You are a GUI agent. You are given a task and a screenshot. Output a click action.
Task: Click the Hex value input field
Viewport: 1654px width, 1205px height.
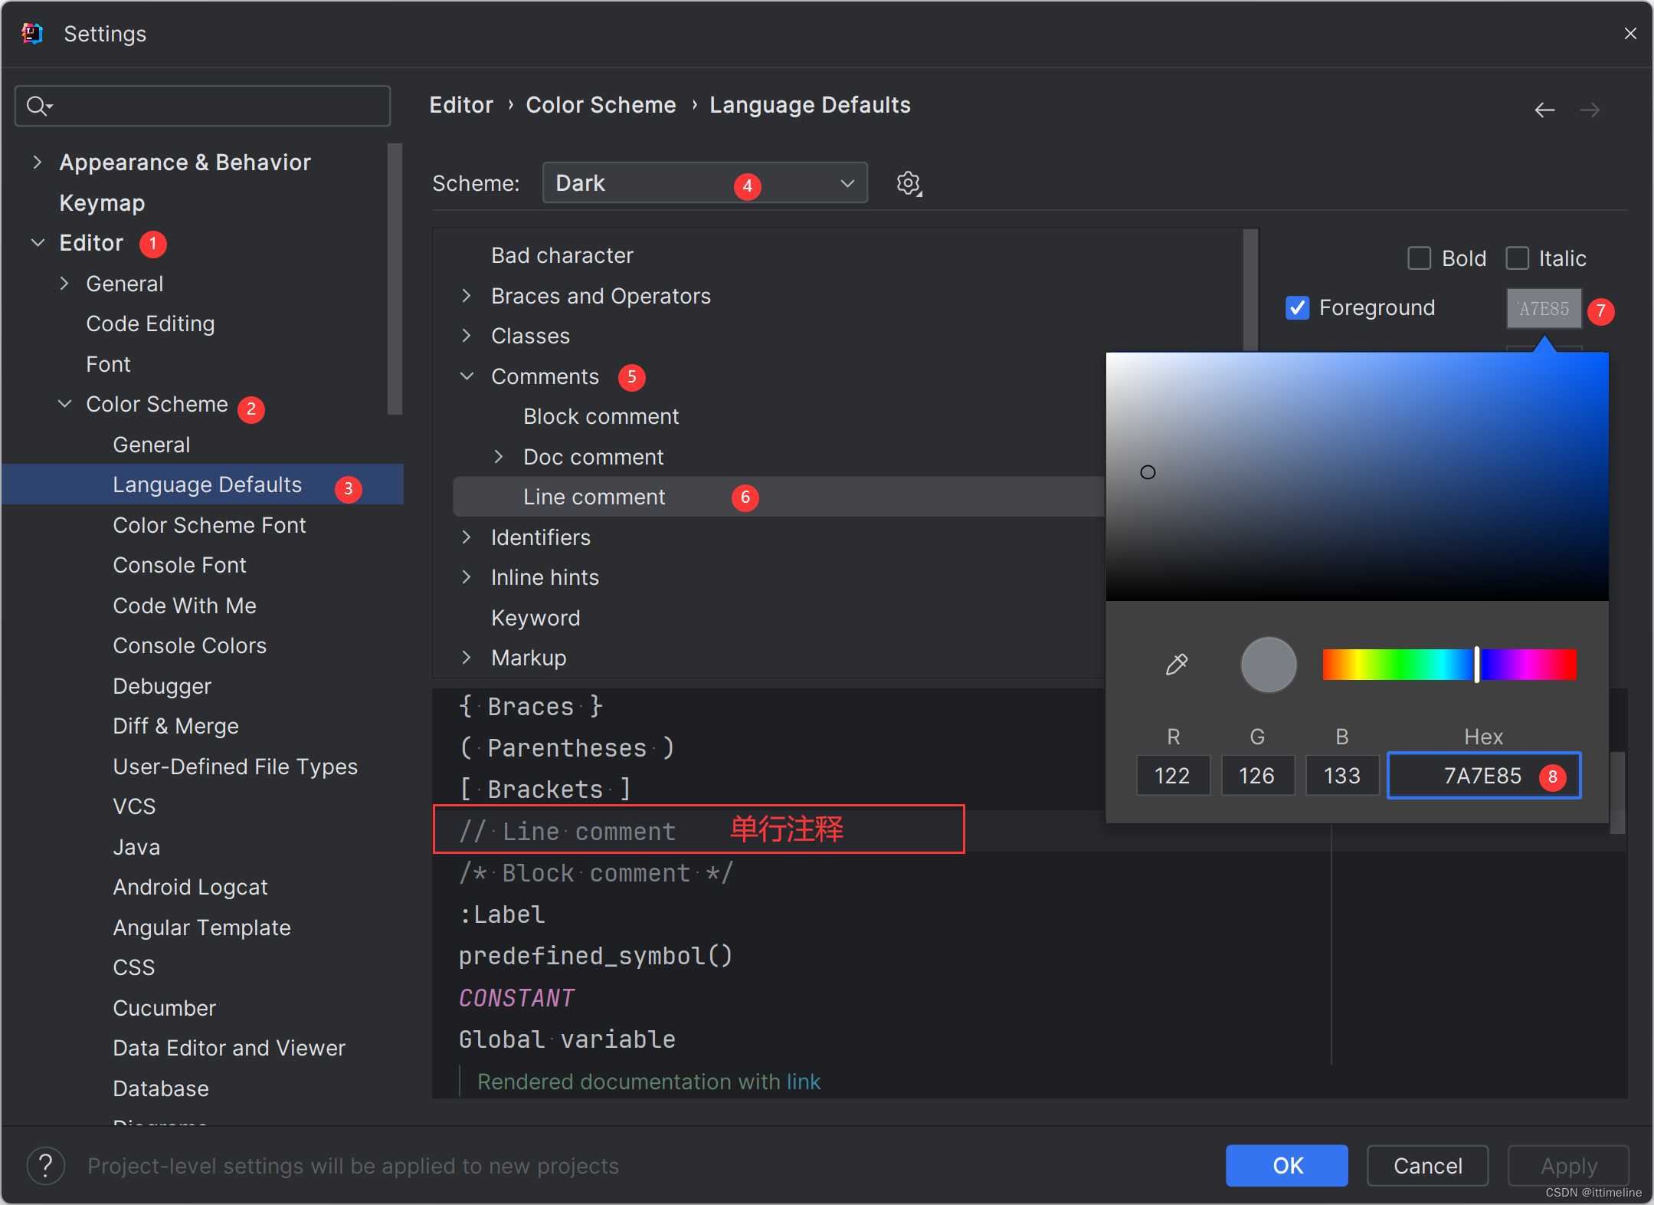pyautogui.click(x=1484, y=776)
